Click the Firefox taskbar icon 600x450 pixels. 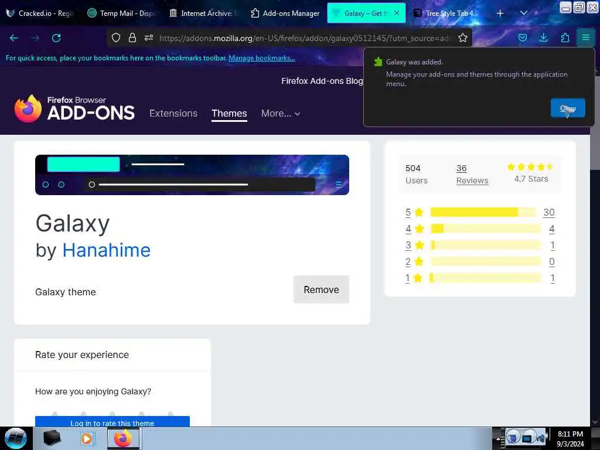123,438
